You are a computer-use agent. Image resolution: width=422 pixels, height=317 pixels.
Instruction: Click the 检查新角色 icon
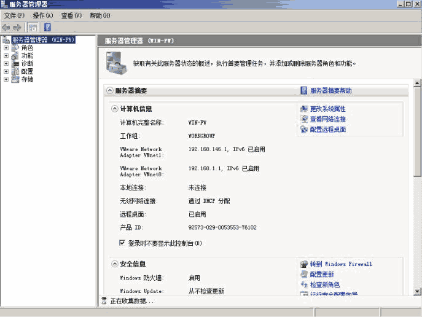304,284
